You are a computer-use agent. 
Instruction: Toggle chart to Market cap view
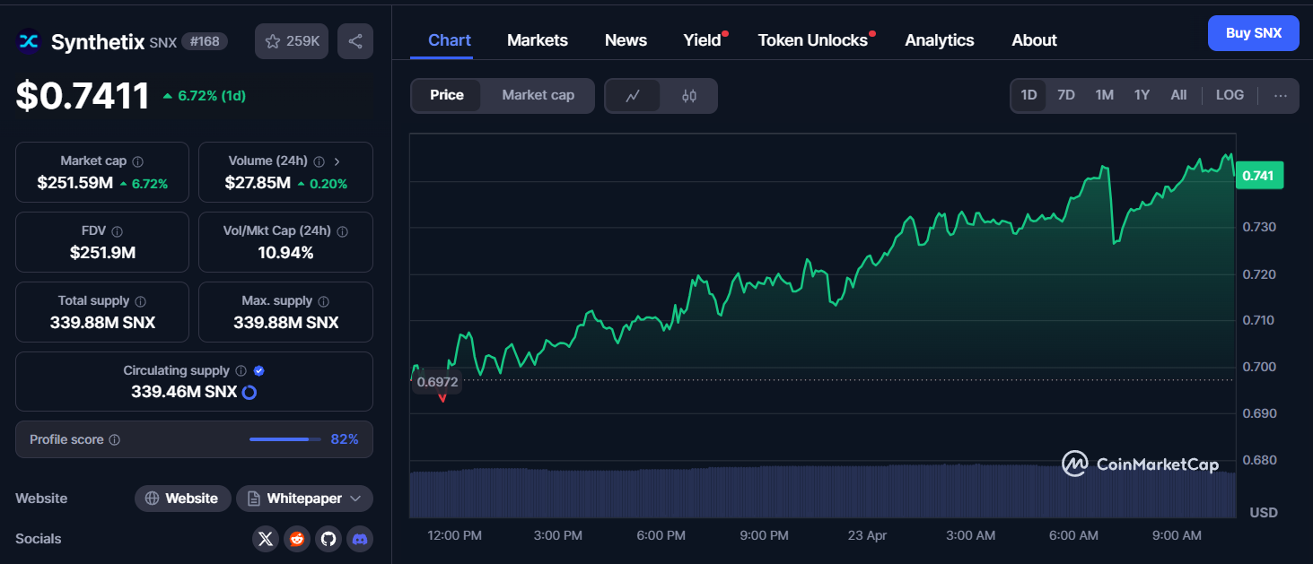click(x=538, y=95)
